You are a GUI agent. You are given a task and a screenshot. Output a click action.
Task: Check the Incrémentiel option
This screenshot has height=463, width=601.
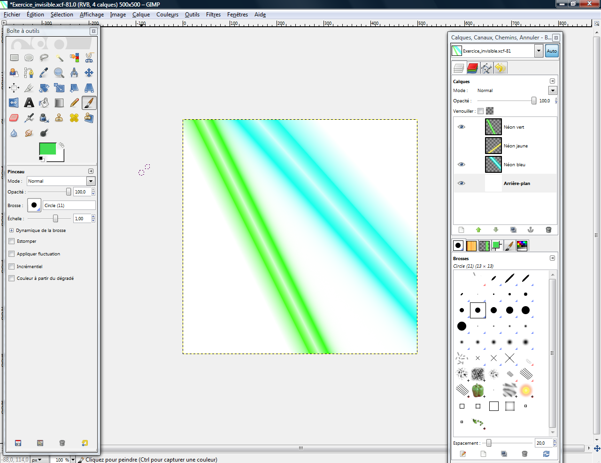click(12, 267)
